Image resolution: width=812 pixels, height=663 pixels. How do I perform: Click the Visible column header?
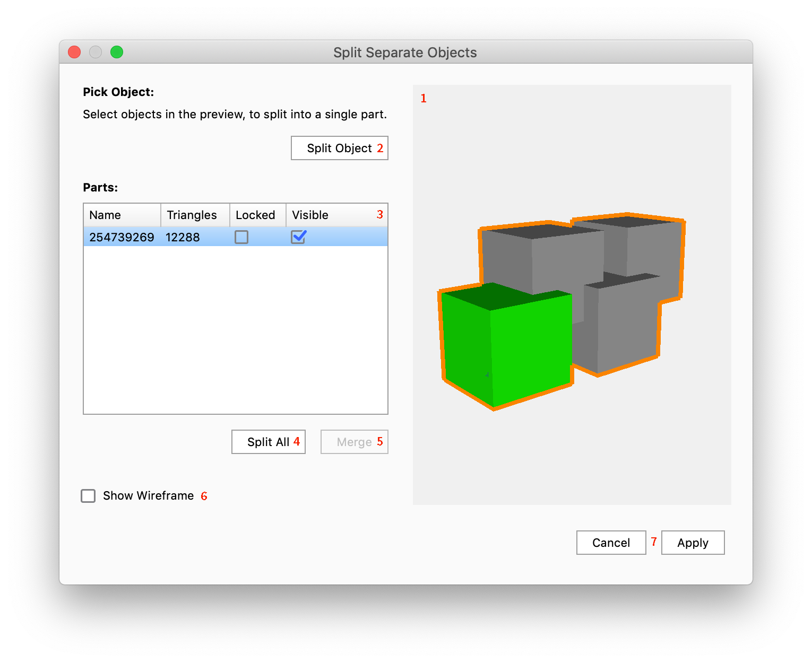329,215
